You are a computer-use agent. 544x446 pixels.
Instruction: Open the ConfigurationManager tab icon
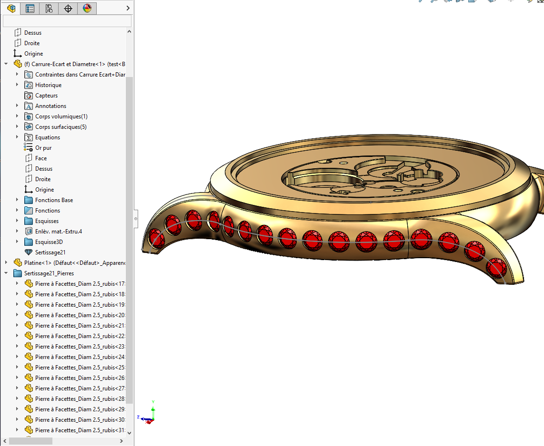[49, 8]
